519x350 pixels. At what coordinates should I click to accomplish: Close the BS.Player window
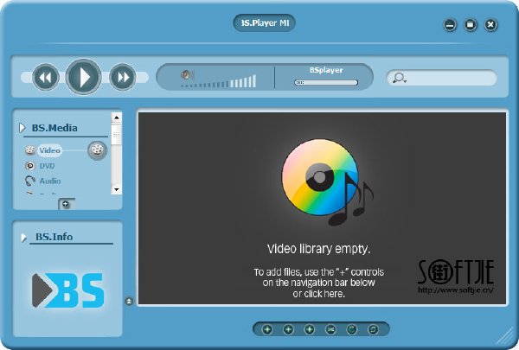(490, 25)
